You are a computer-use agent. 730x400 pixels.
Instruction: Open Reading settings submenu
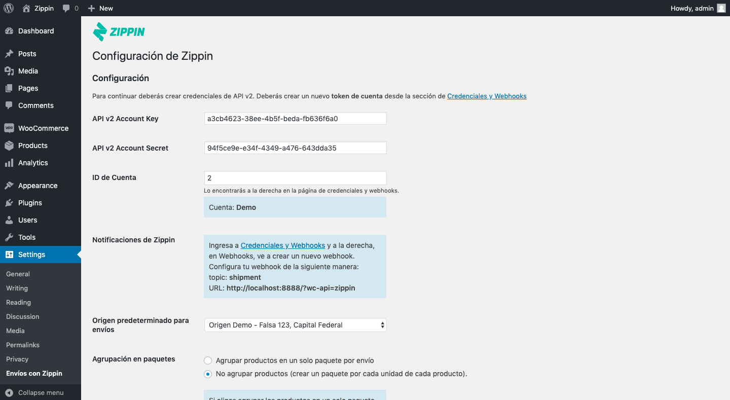coord(18,302)
